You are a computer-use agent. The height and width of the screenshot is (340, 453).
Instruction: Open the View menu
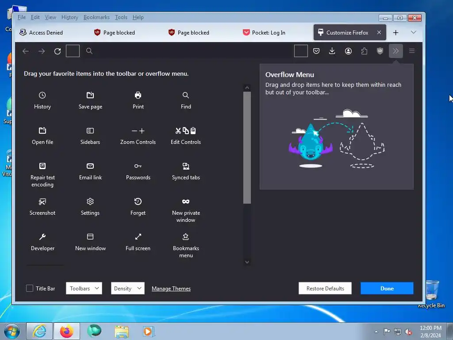pos(50,17)
